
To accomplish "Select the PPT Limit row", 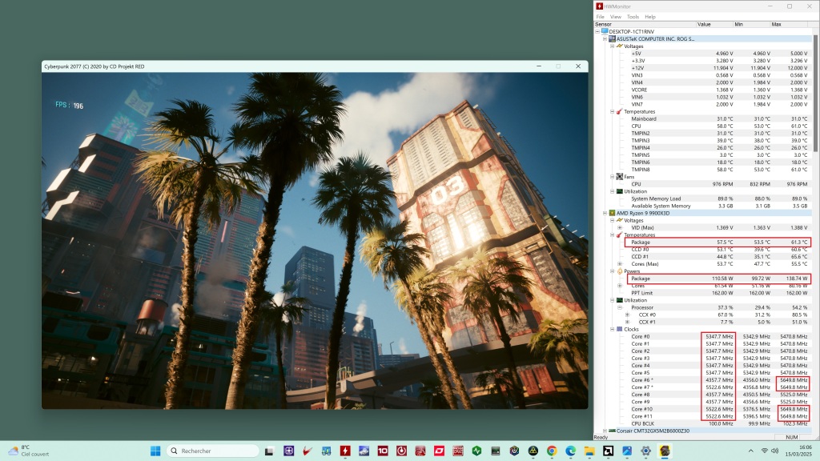I will [x=719, y=293].
